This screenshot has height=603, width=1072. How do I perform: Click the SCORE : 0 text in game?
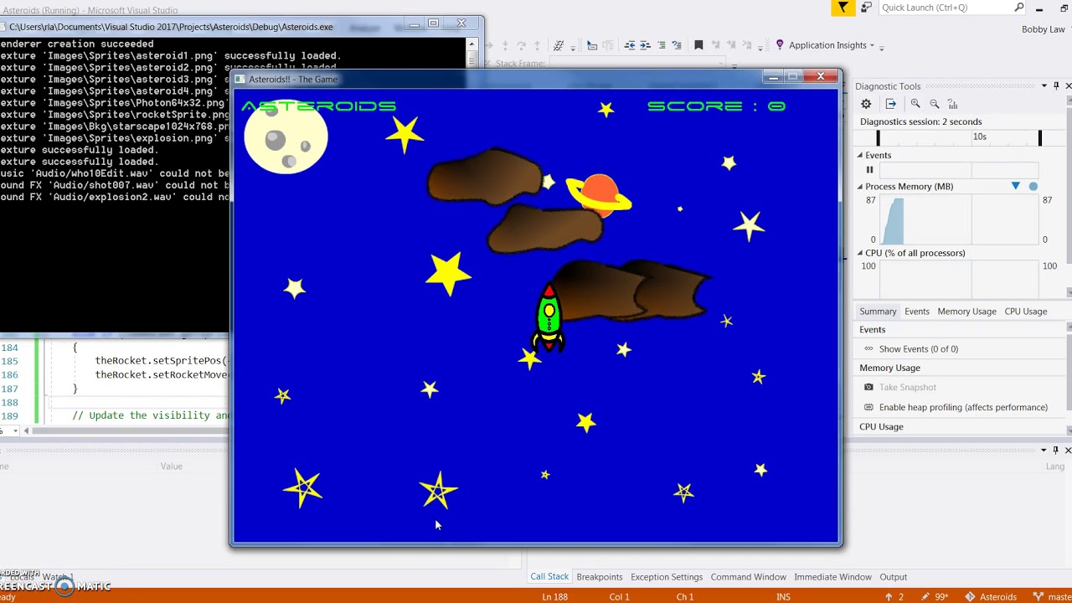[x=716, y=106]
